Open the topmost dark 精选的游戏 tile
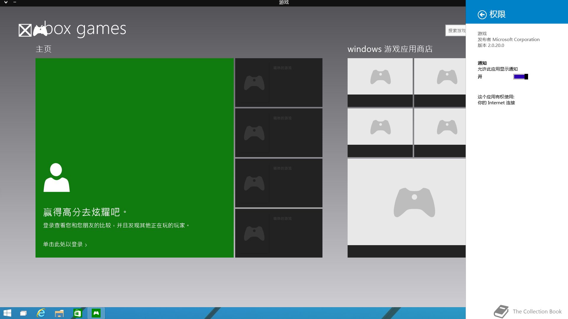Screen dimensions: 568x319 coord(279,82)
